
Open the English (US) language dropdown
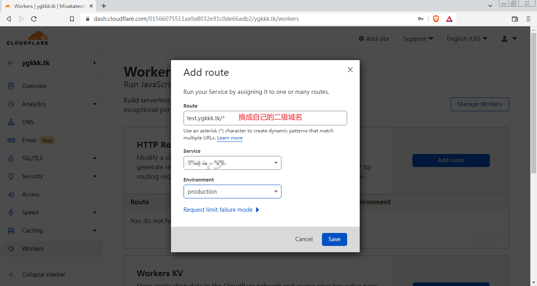pos(467,38)
